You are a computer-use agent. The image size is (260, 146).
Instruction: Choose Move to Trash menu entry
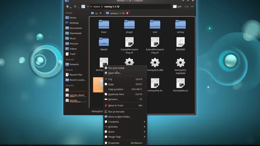tap(125, 106)
